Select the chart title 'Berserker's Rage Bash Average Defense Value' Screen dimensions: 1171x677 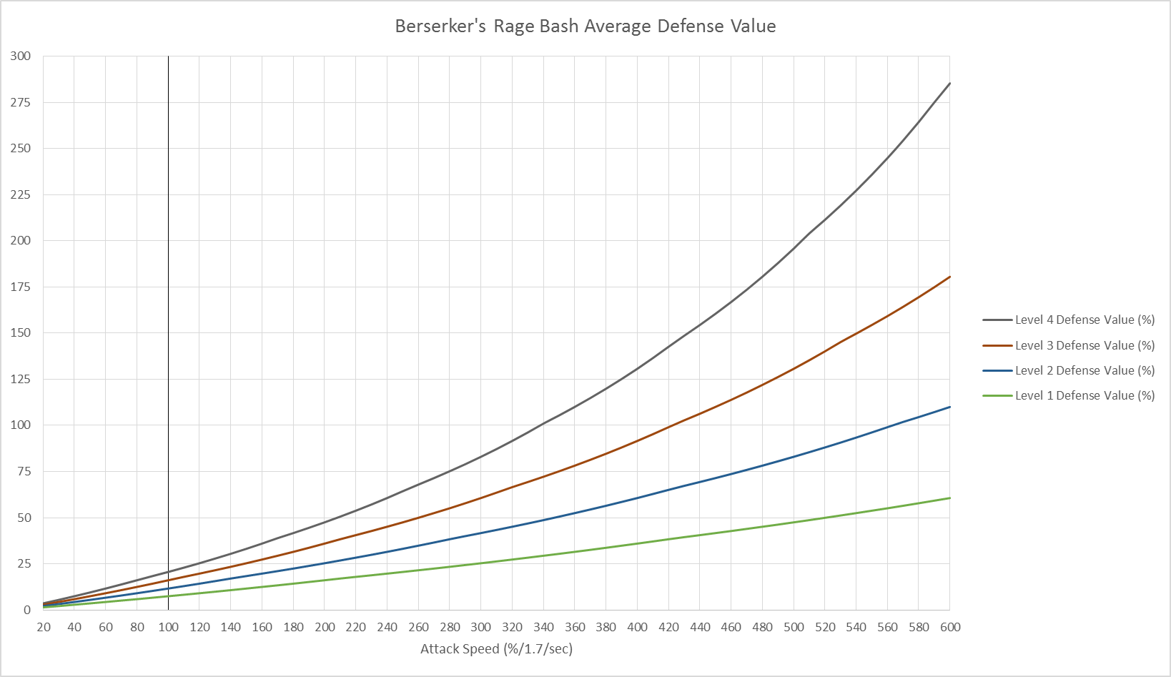(585, 26)
